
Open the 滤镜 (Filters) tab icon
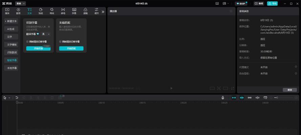(85, 9)
